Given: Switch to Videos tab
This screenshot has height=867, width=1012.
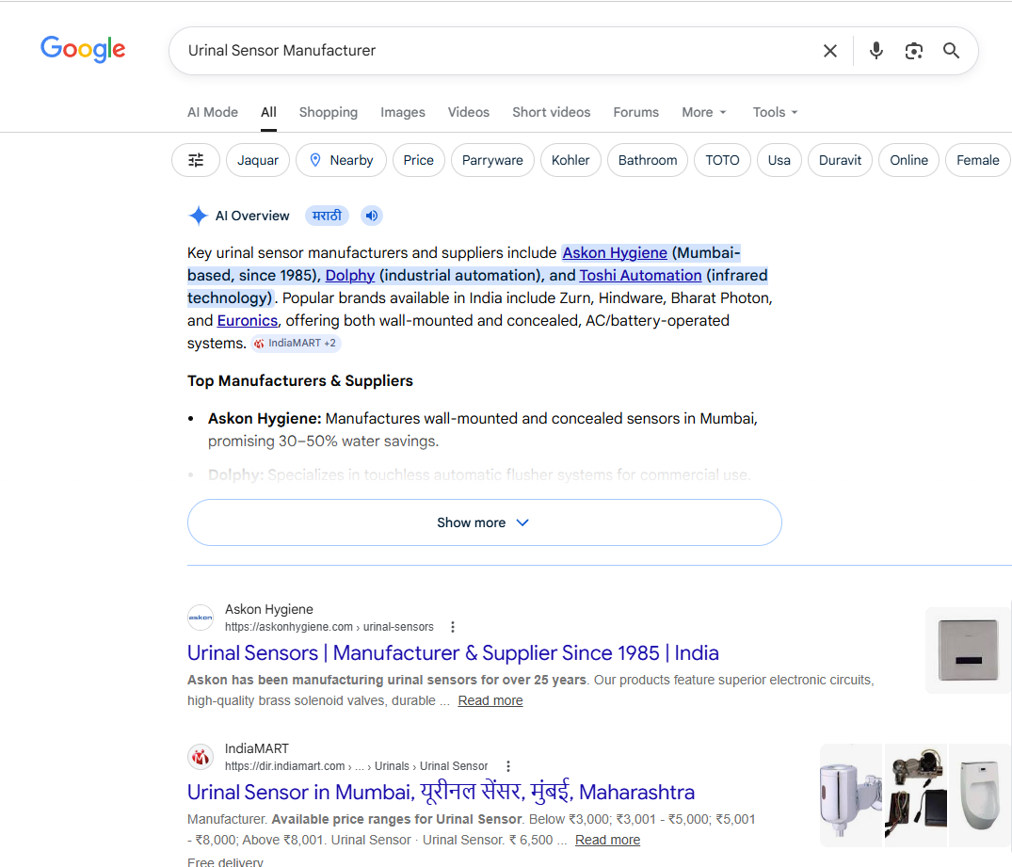Looking at the screenshot, I should [x=469, y=112].
